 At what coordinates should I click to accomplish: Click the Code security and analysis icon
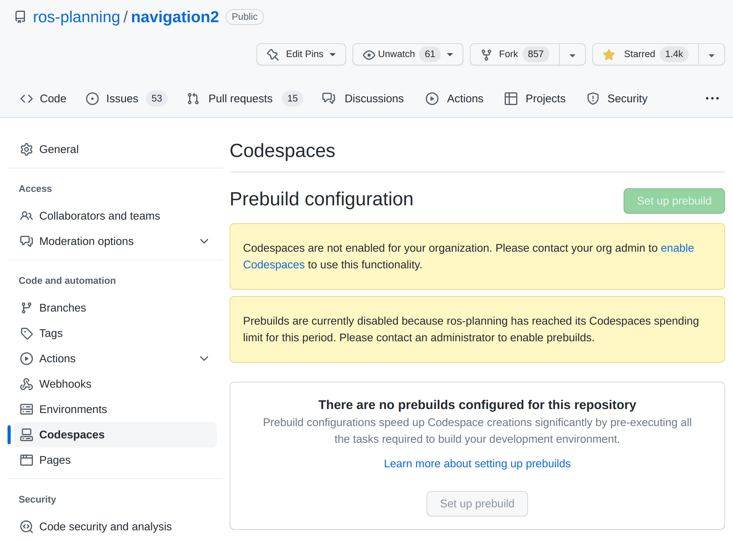coord(26,527)
